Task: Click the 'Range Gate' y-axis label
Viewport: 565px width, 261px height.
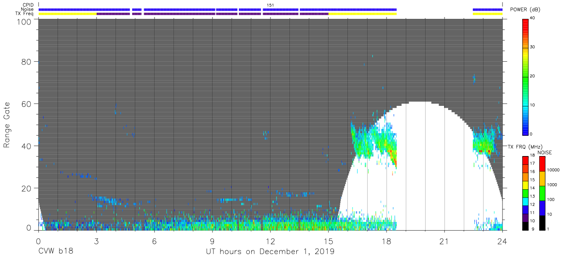Action: click(x=7, y=125)
